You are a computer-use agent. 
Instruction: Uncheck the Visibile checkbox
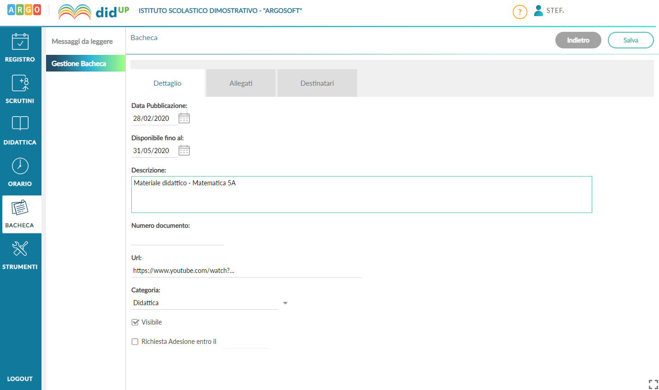135,322
